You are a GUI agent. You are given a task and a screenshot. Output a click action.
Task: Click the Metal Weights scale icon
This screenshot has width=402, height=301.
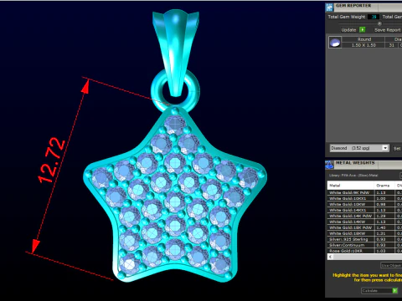(x=329, y=165)
